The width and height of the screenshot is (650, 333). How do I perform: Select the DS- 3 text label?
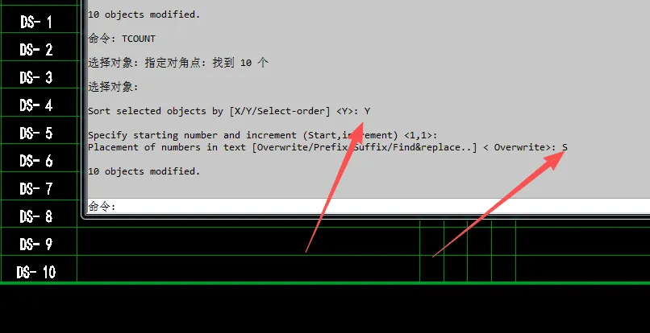(x=36, y=77)
